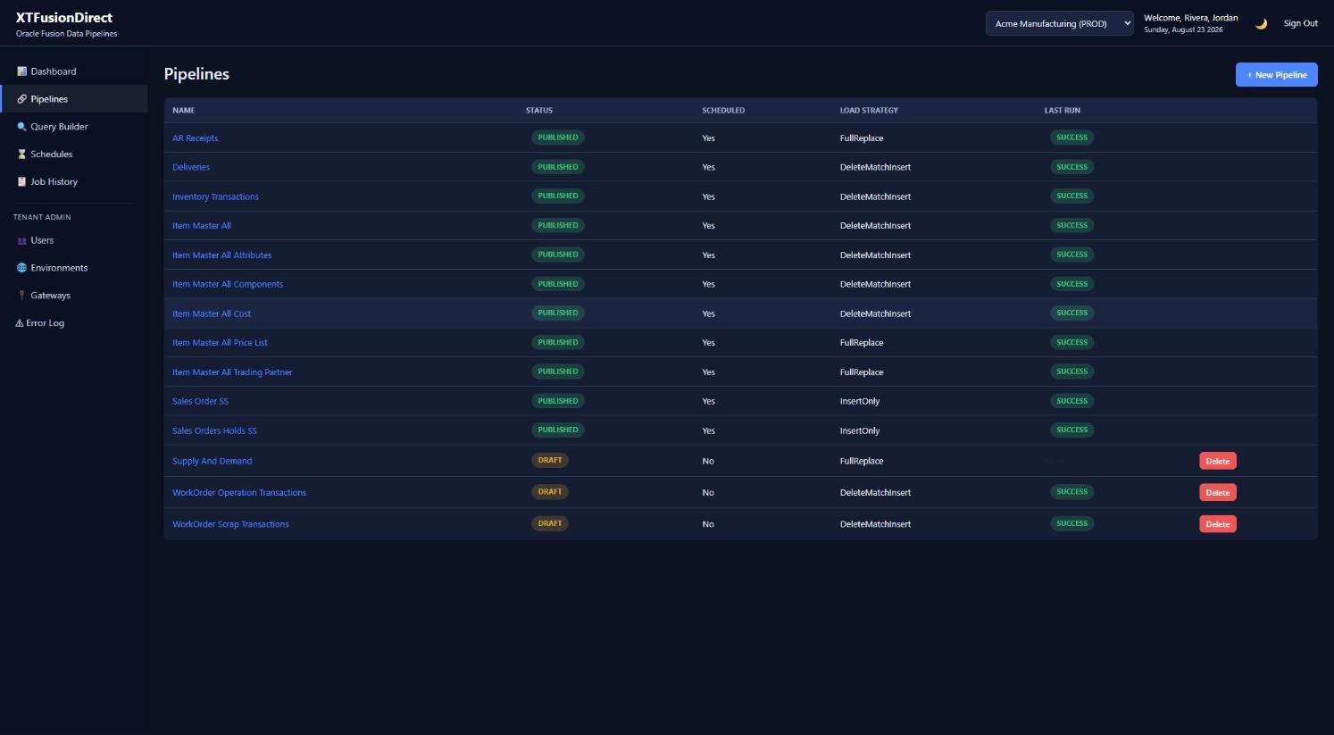Click the Pipelines link icon in sidebar
The height and width of the screenshot is (735, 1334).
22,99
